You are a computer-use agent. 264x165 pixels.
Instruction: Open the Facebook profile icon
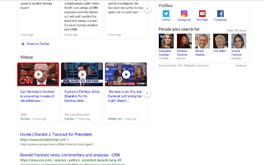220,14
